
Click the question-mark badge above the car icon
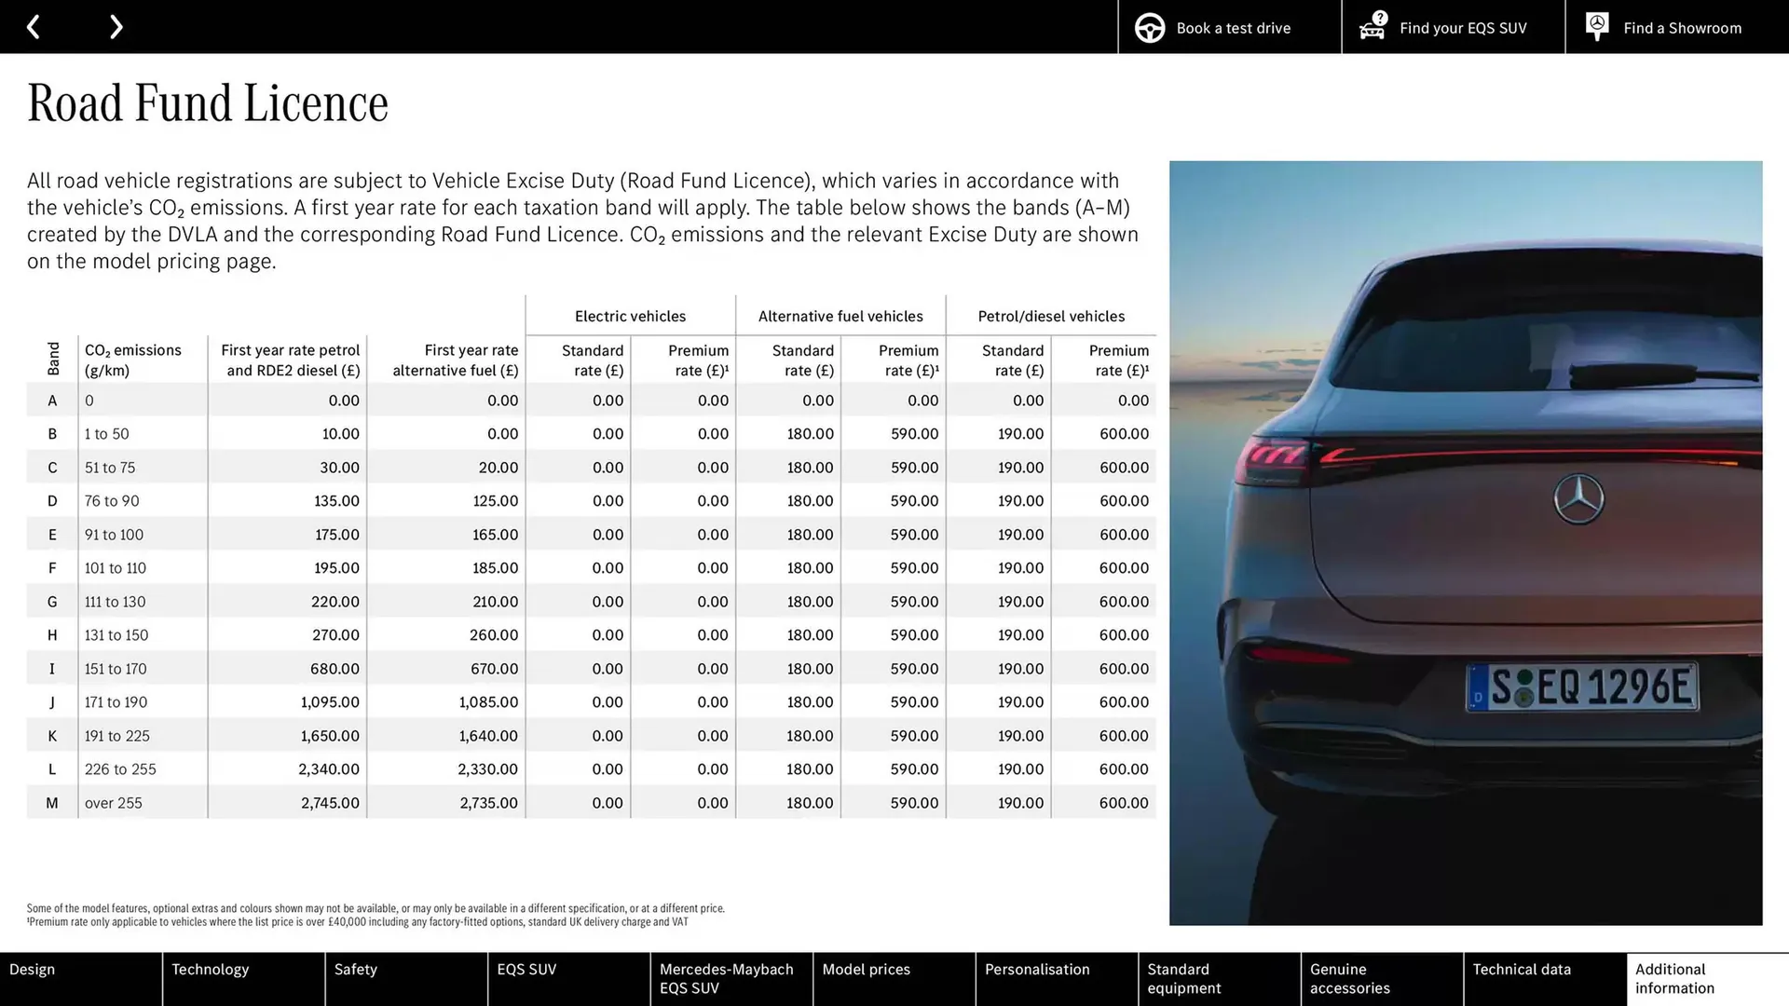[1378, 16]
